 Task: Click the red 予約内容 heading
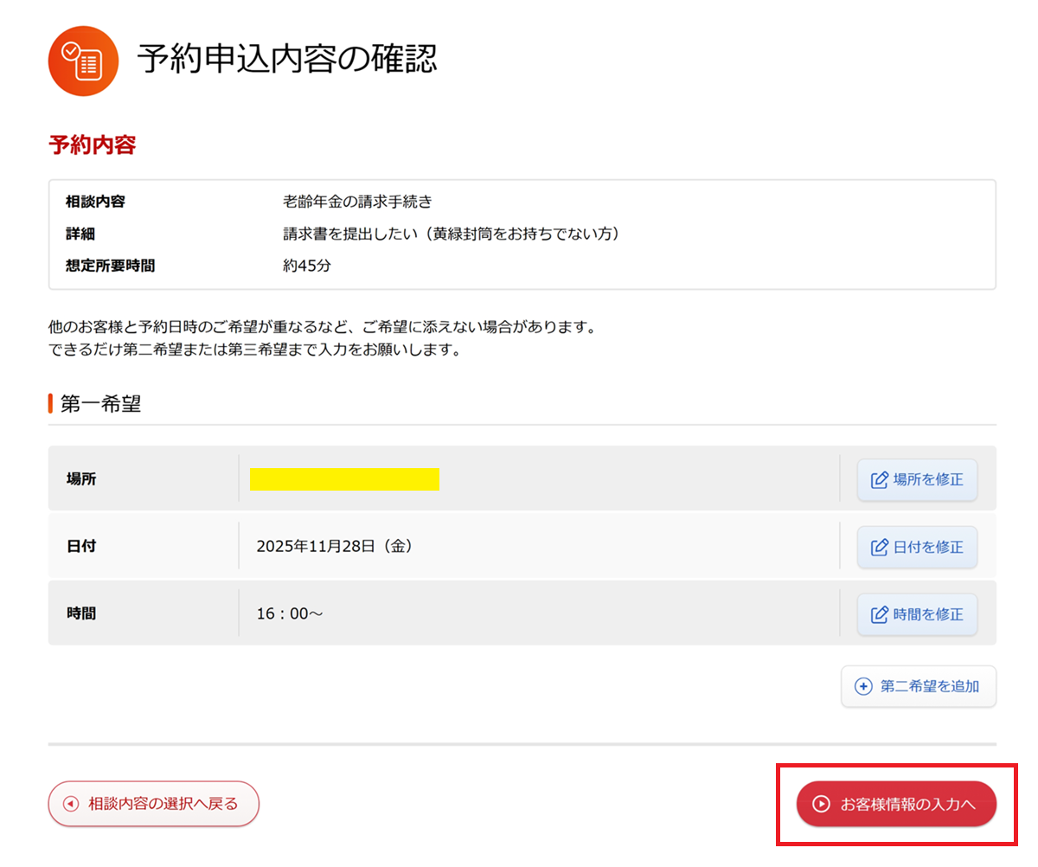click(93, 144)
